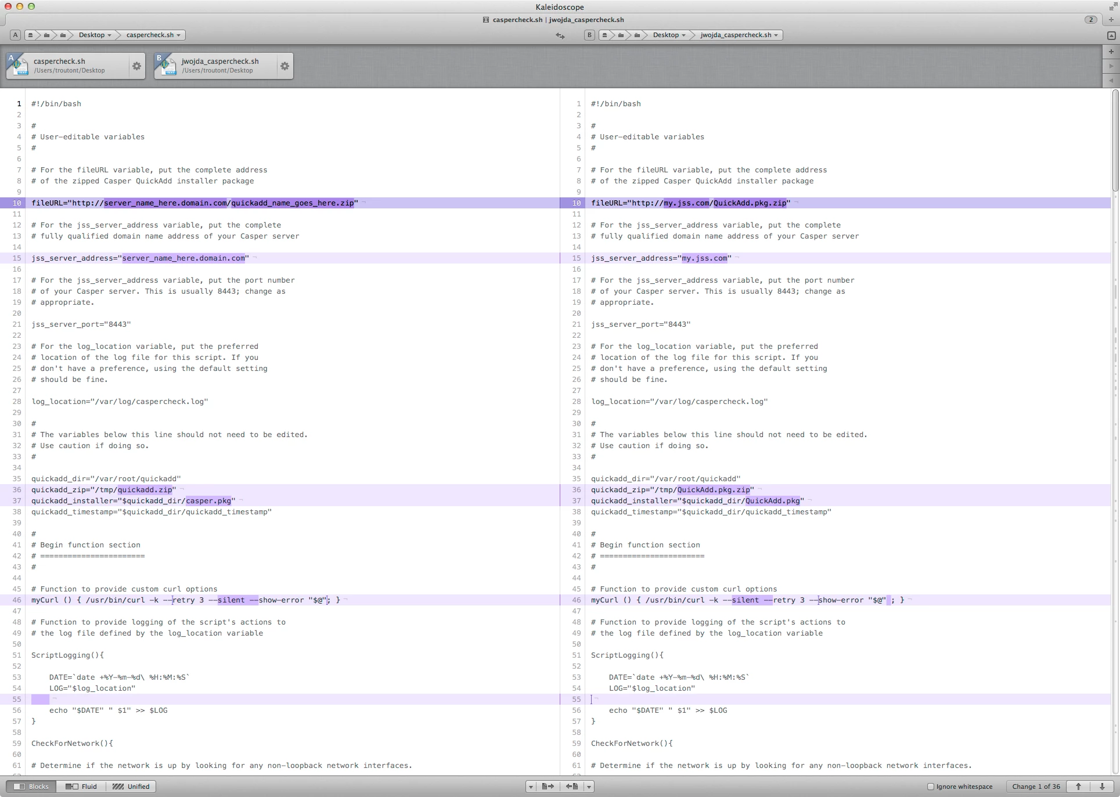Click left pane line 10 fileURL text

195,203
